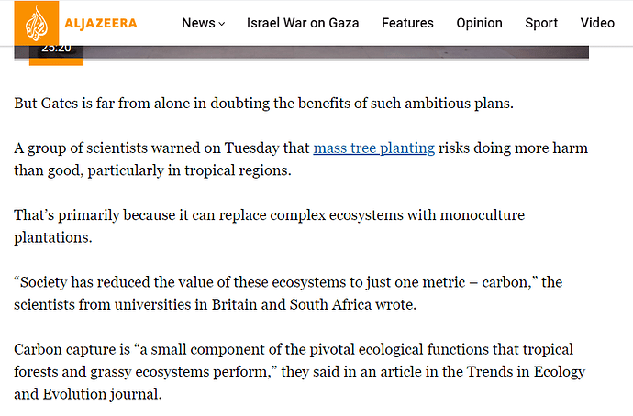Click the ALJAZEERA wordmark text

coord(101,23)
